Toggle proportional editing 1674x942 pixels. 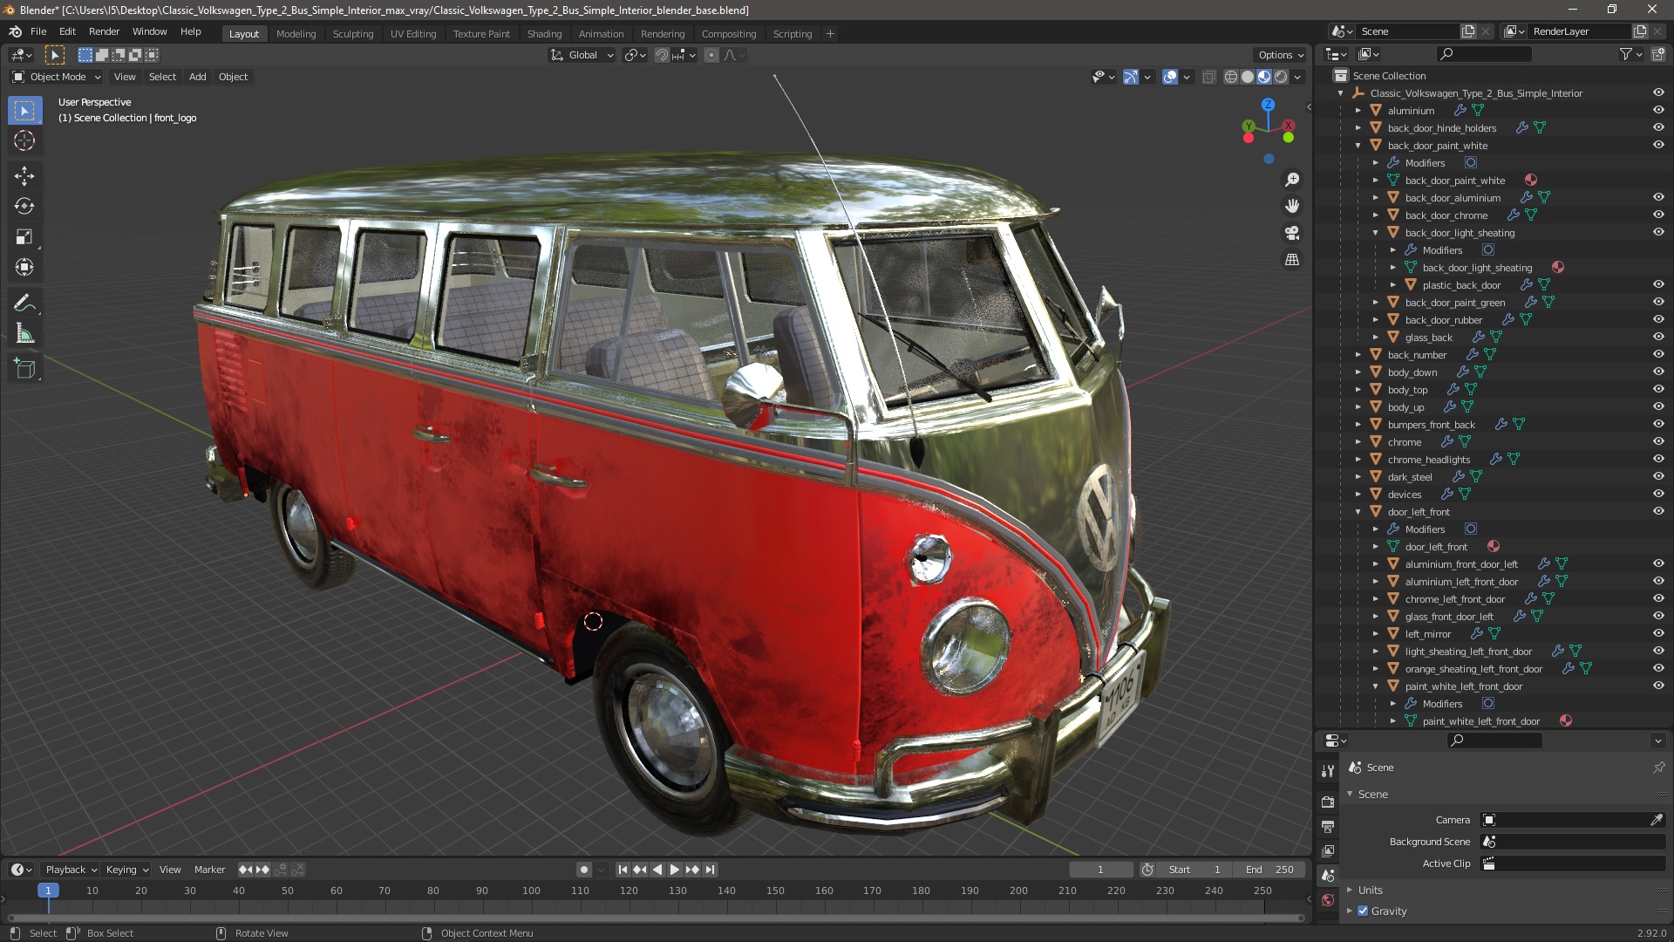(711, 55)
